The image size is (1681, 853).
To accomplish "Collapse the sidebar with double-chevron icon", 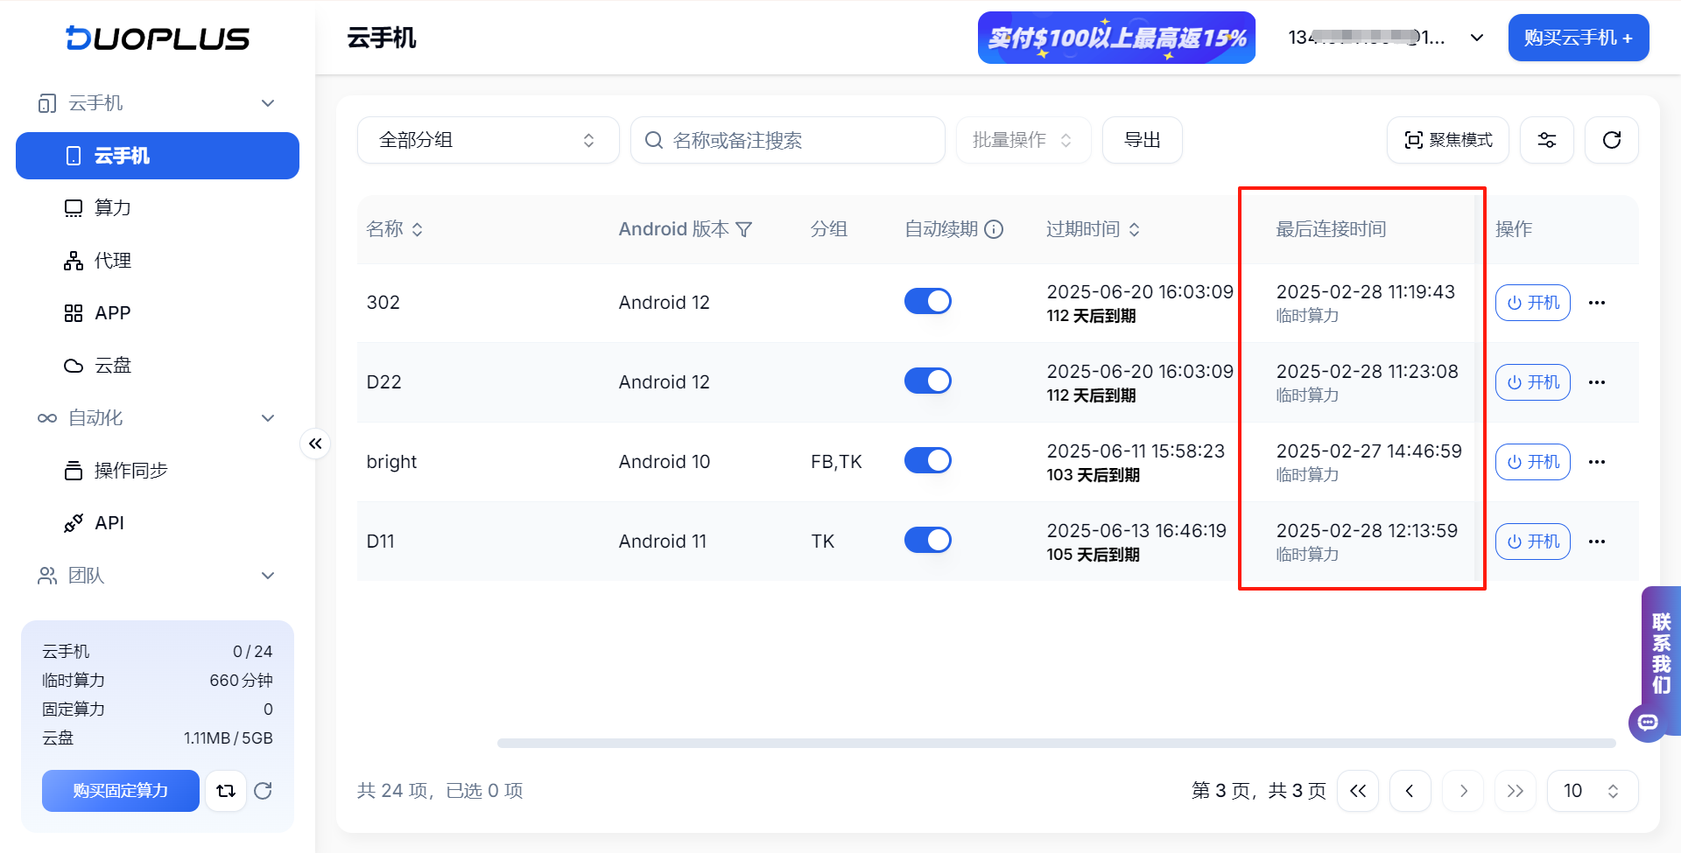I will pos(315,444).
